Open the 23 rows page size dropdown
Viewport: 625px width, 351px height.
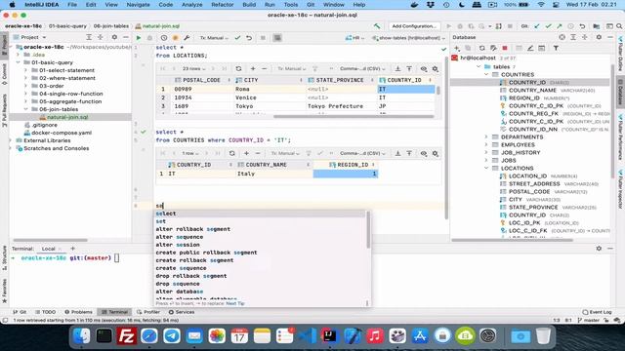[x=193, y=68]
